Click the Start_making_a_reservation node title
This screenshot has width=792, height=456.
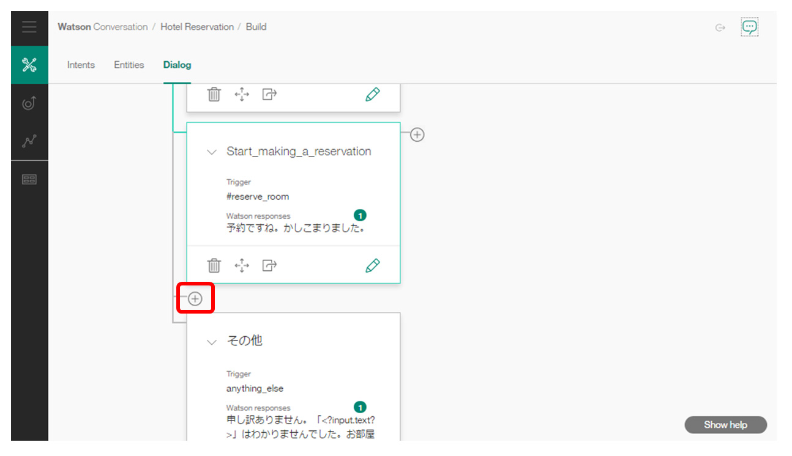click(299, 152)
